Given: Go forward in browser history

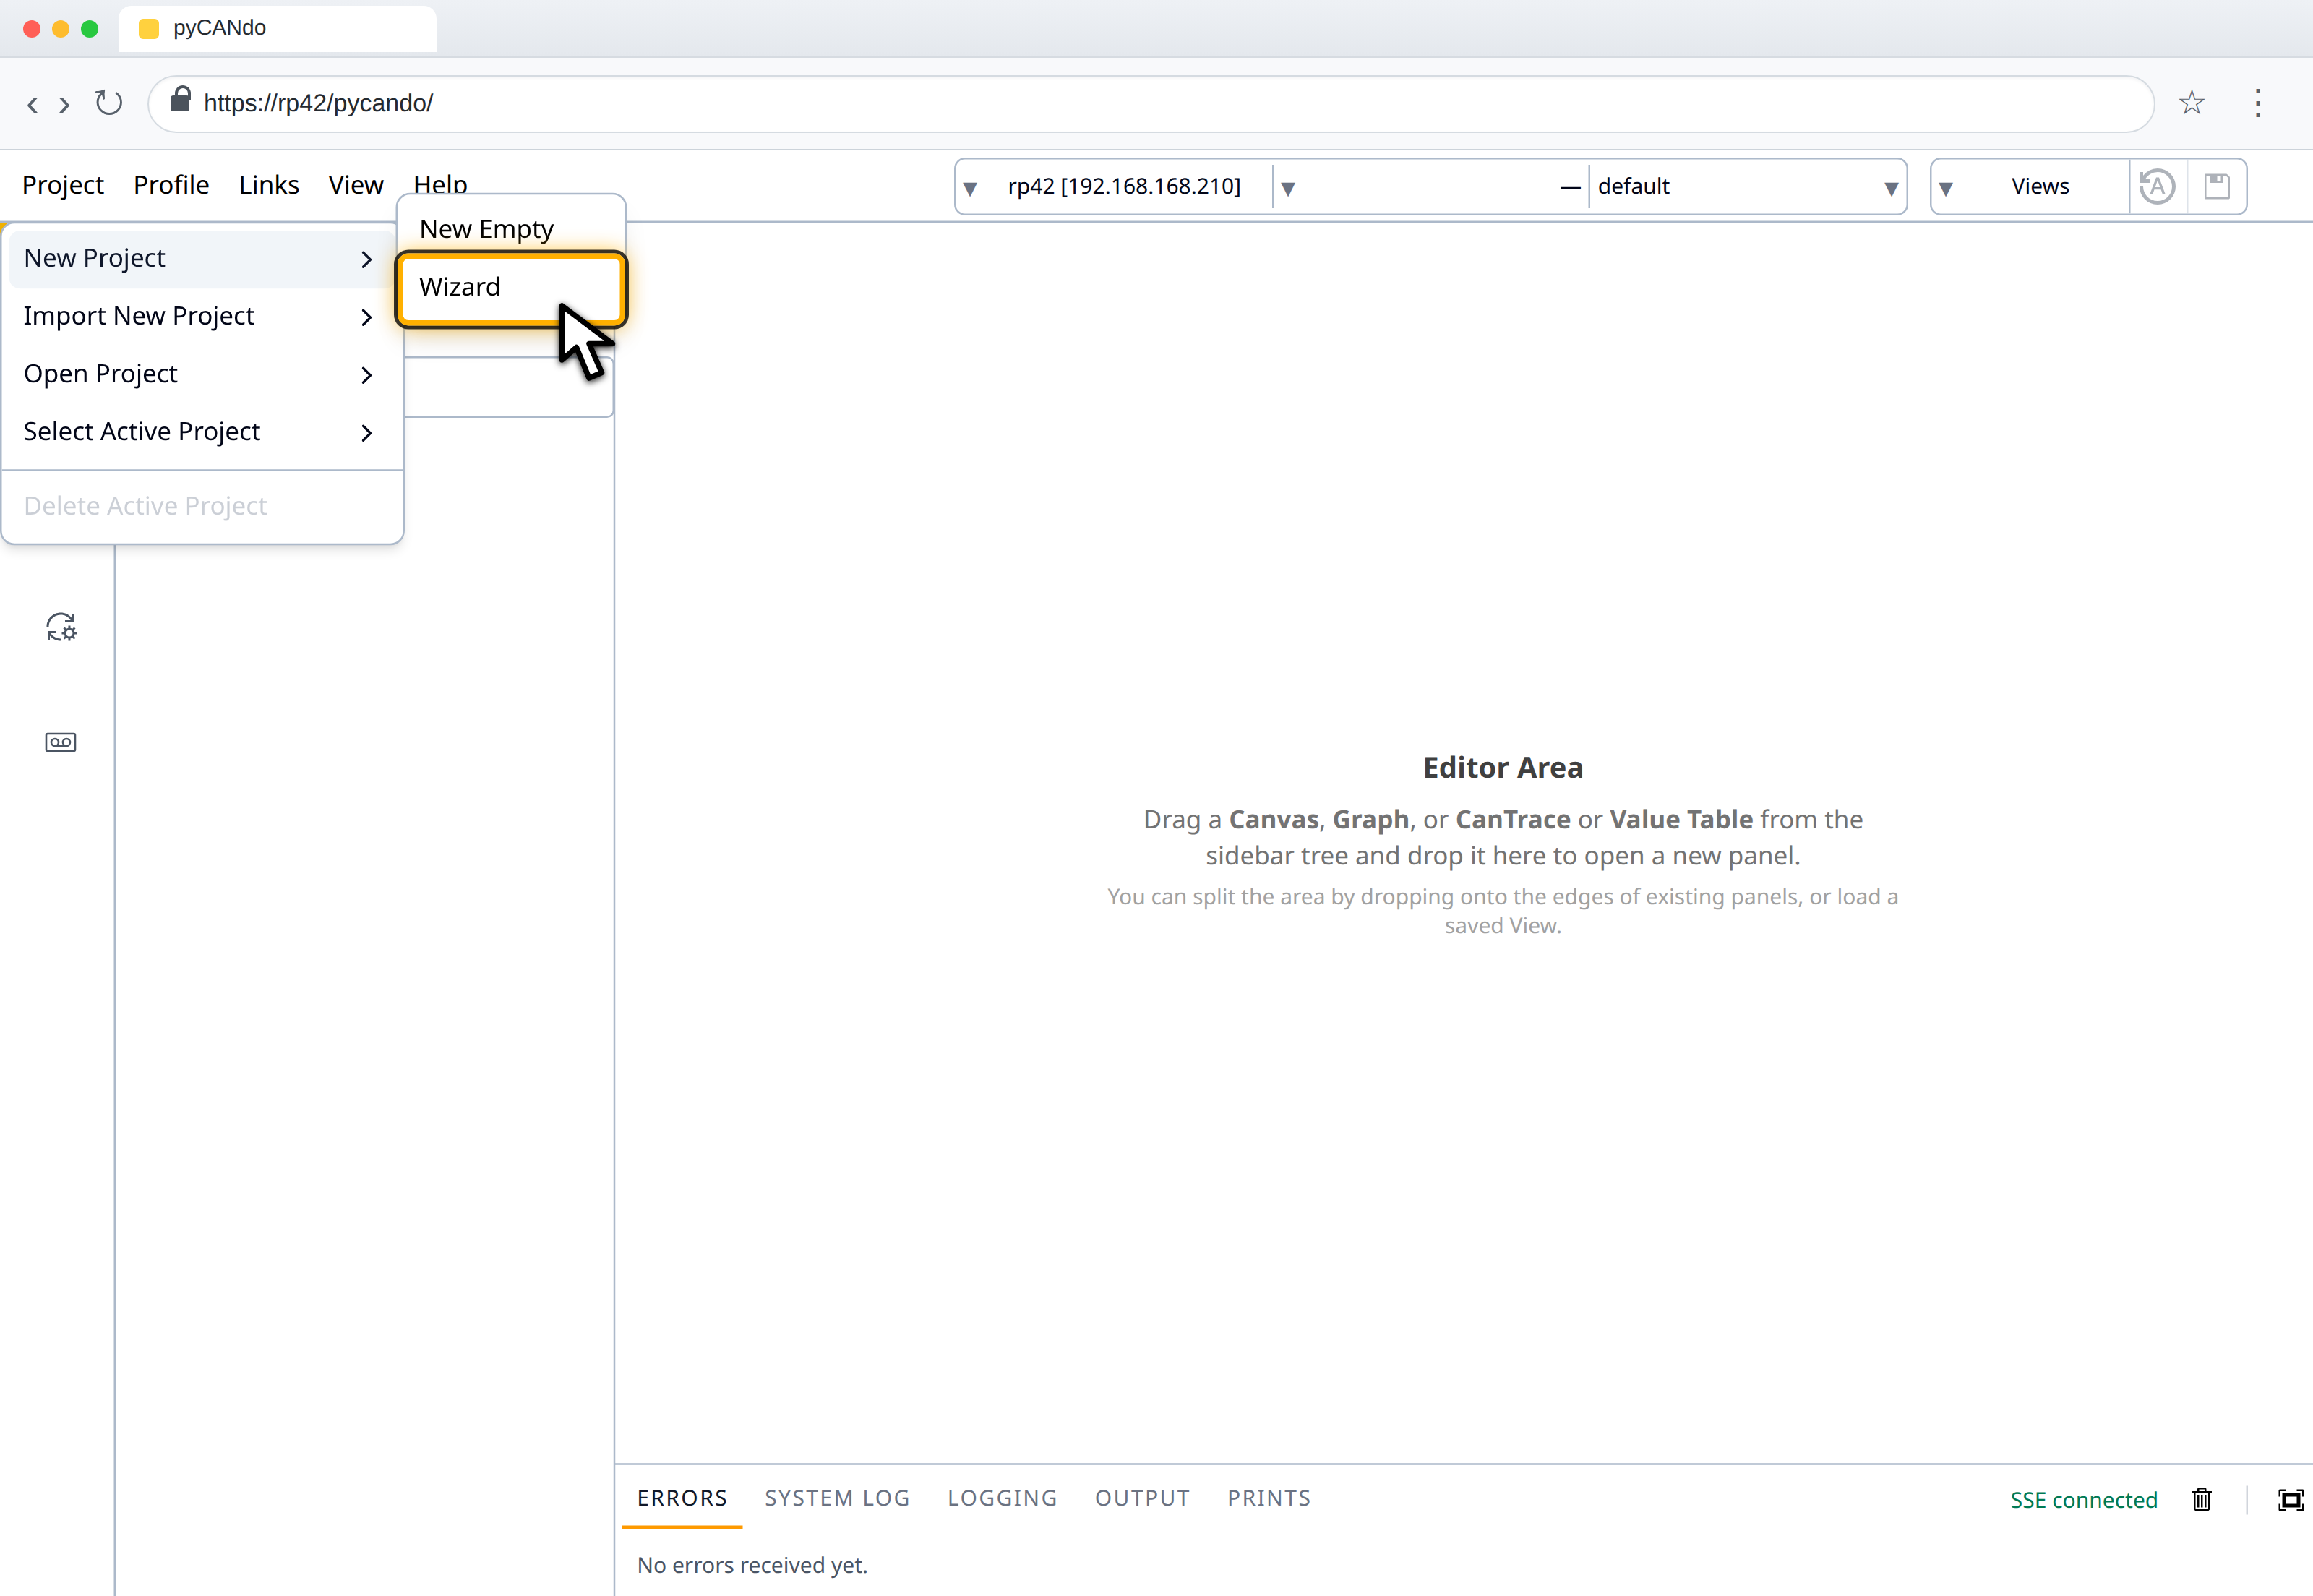Looking at the screenshot, I should [64, 104].
